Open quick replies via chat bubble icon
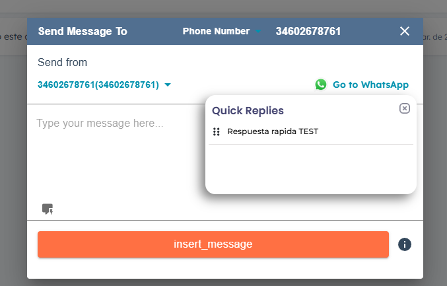This screenshot has height=286, width=447. coord(48,209)
